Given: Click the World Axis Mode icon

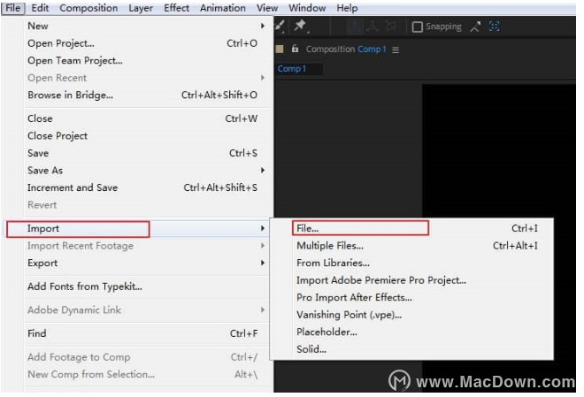Looking at the screenshot, I should coord(373,27).
